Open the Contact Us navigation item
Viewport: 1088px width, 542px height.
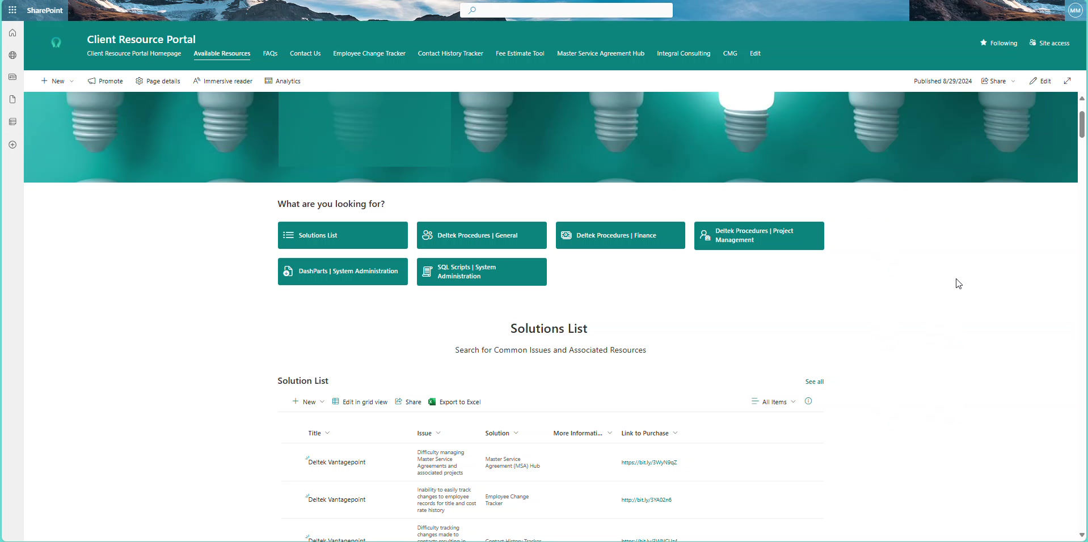click(305, 53)
